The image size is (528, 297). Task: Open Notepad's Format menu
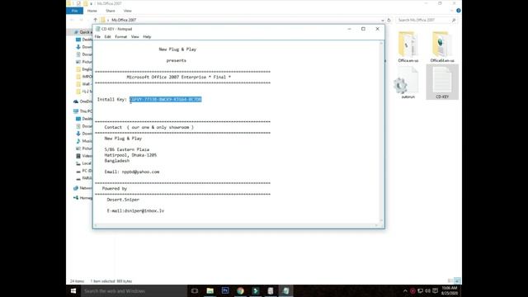(x=121, y=36)
